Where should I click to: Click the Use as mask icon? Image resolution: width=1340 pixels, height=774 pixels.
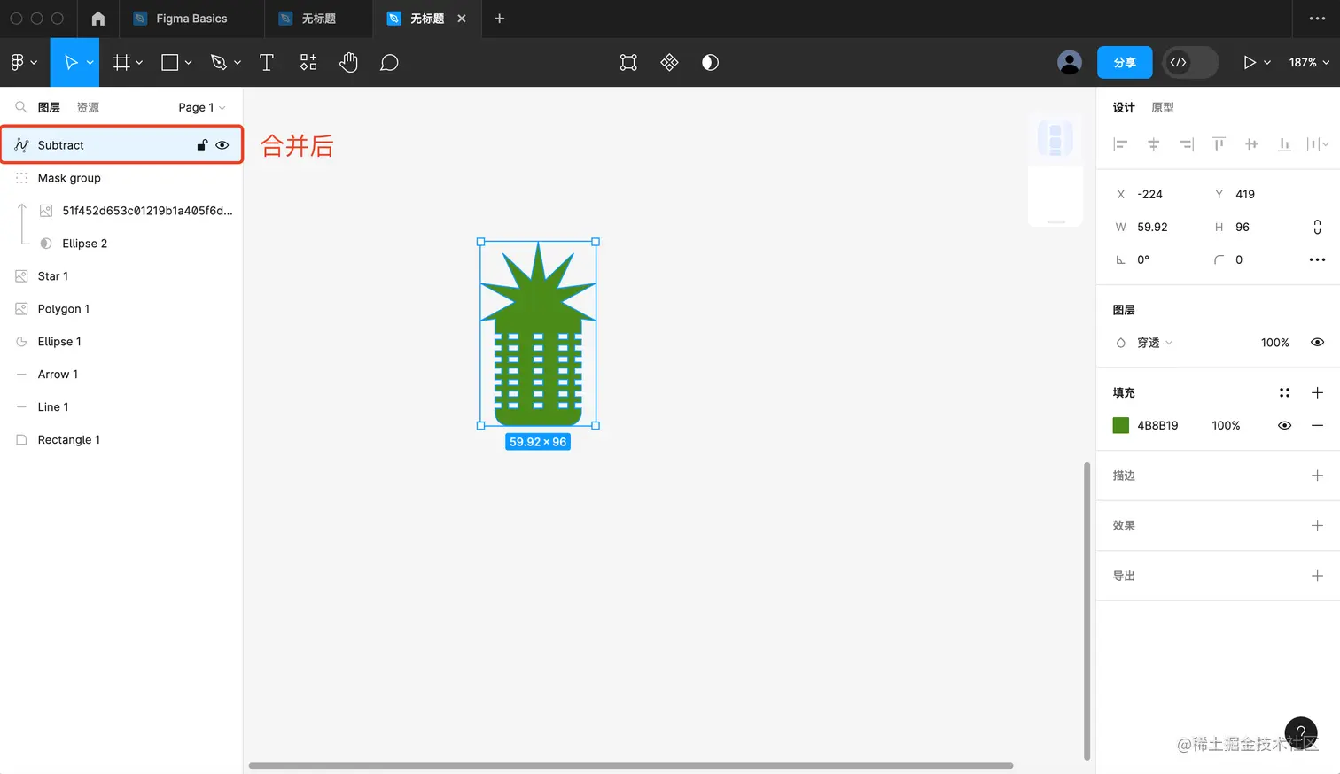coord(710,62)
